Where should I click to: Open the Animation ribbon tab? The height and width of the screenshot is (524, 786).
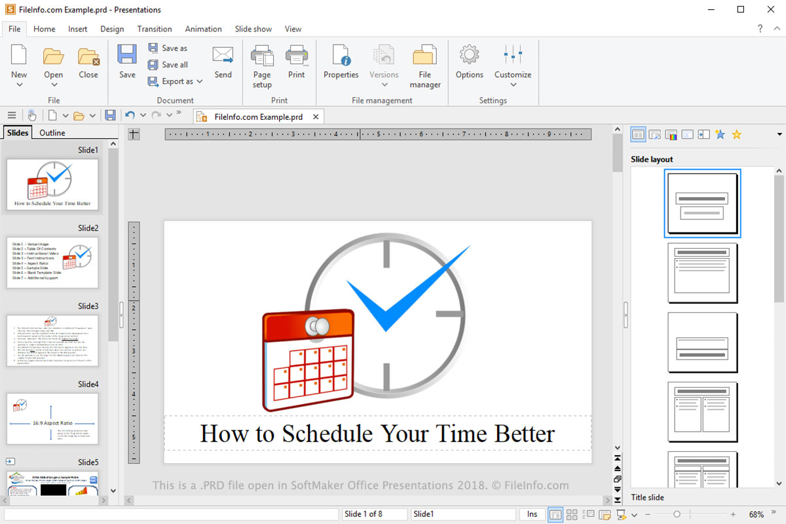click(203, 29)
